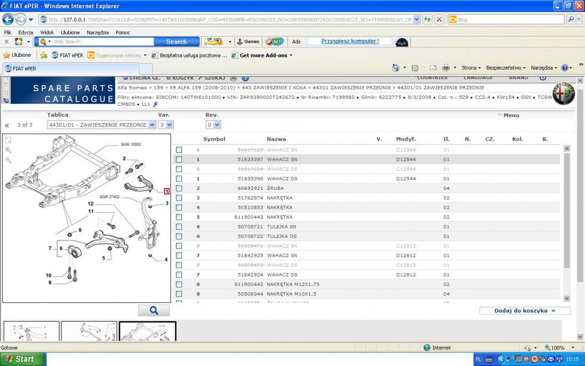Open the Strona command bar dropdown
The width and height of the screenshot is (585, 366).
point(471,68)
